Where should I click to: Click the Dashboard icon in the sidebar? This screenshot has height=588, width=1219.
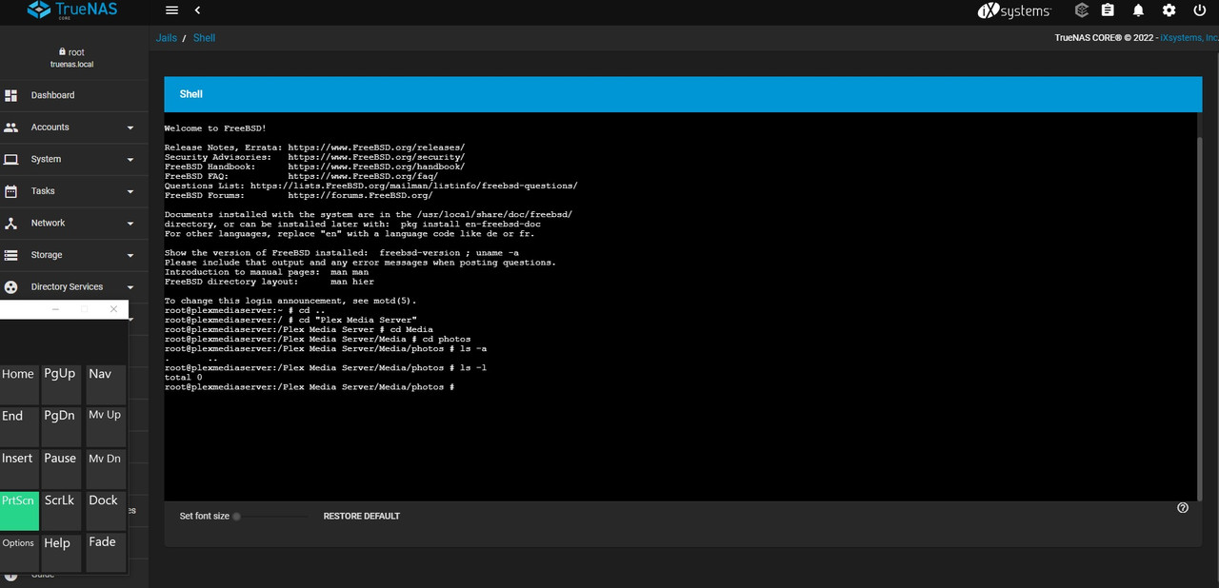point(11,95)
